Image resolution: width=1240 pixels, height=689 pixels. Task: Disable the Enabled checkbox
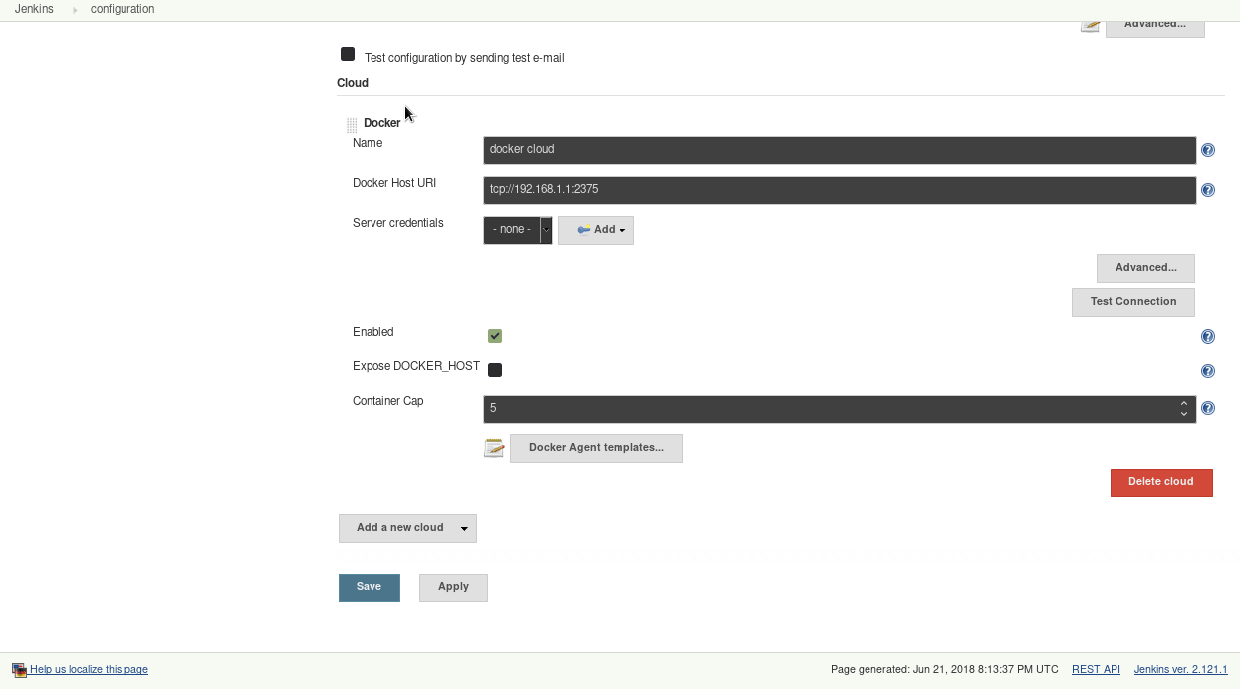coord(494,336)
